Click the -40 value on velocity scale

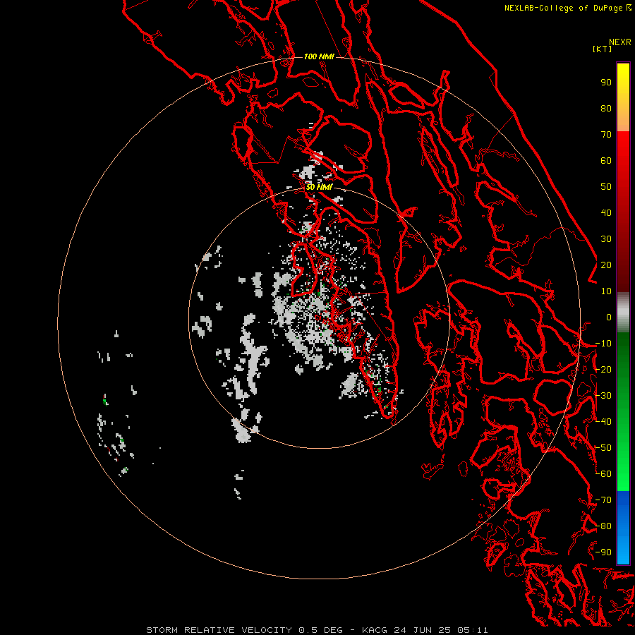click(603, 422)
